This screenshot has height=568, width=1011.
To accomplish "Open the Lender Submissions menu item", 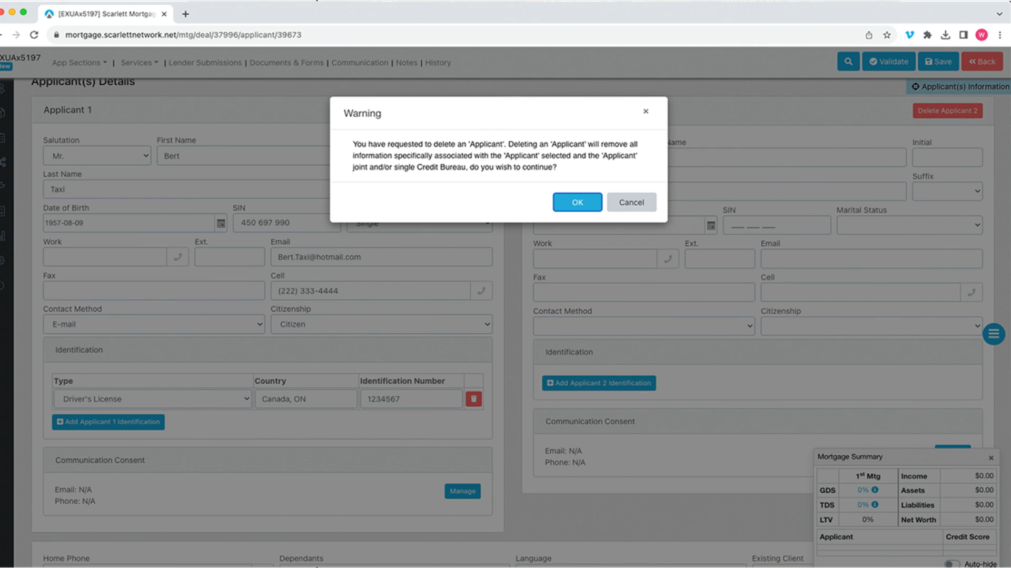I will pos(205,63).
